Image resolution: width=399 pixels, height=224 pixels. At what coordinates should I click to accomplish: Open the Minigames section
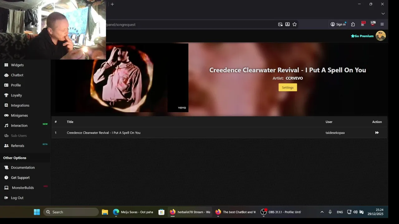point(19,115)
